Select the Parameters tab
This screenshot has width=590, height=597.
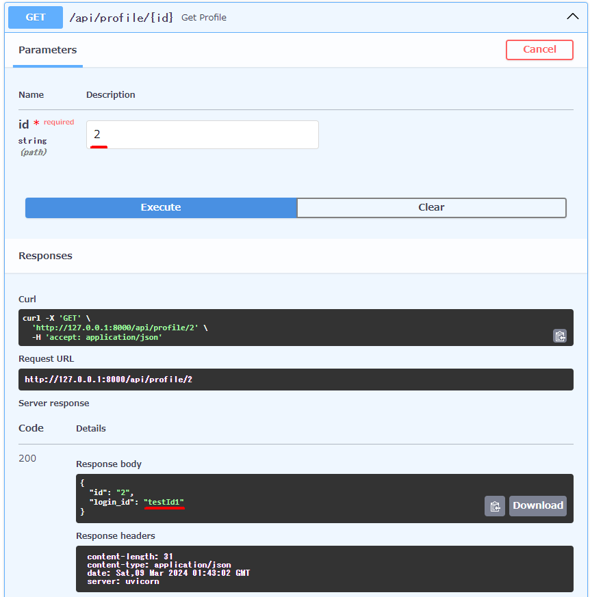coord(48,50)
